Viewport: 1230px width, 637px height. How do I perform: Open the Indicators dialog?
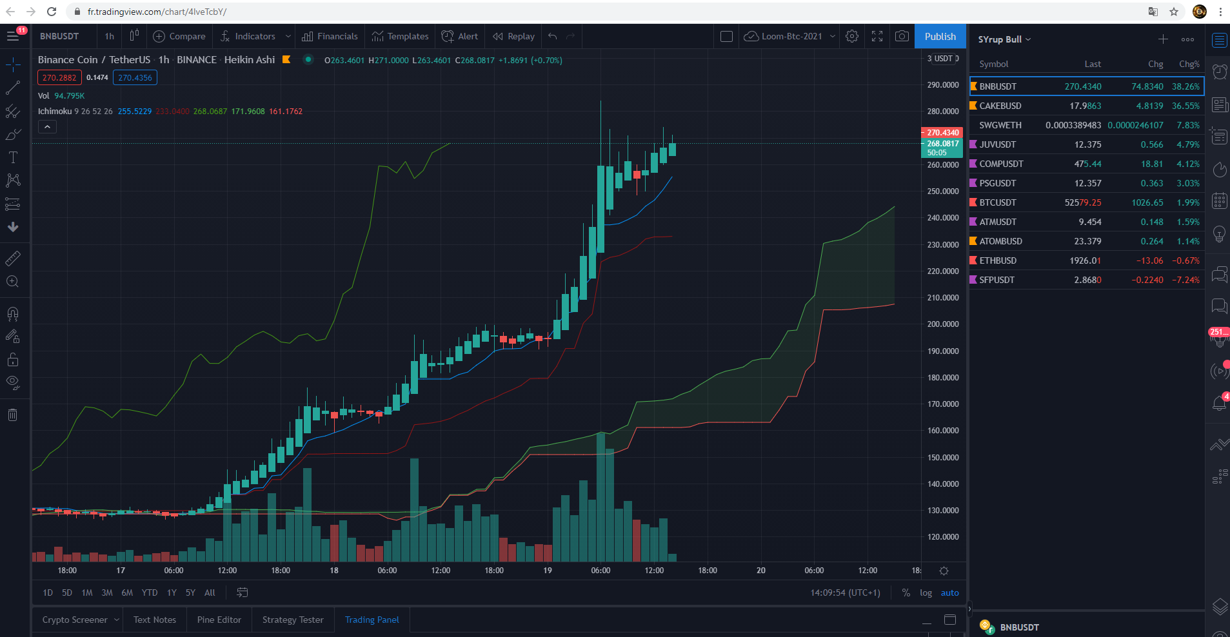tap(248, 36)
